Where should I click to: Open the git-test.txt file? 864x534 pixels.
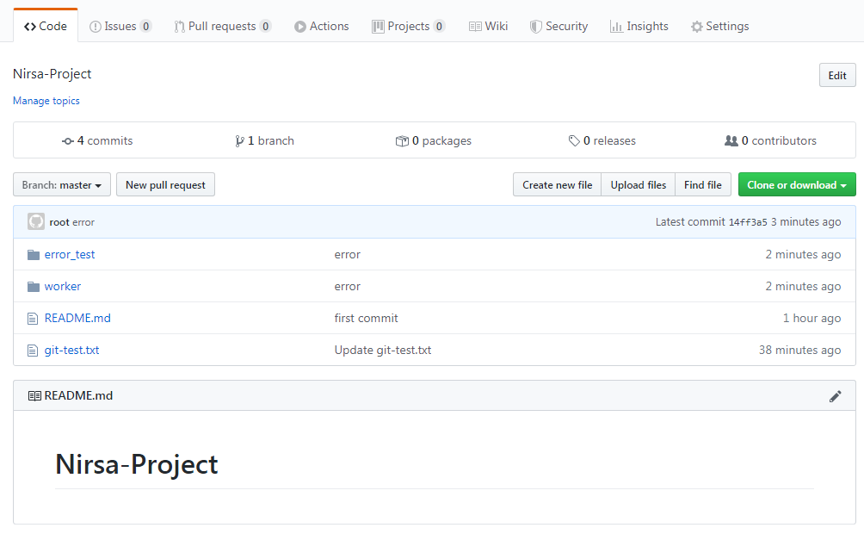(x=71, y=351)
